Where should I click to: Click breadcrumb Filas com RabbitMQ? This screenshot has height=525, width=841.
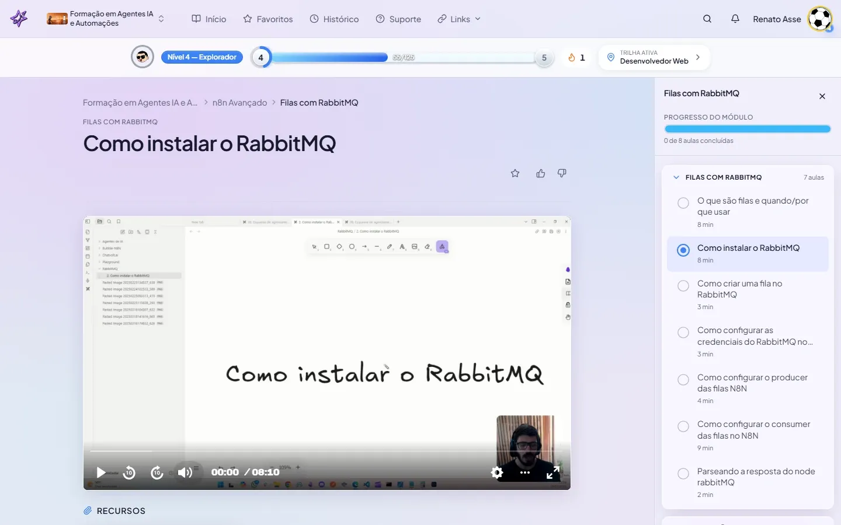(319, 103)
